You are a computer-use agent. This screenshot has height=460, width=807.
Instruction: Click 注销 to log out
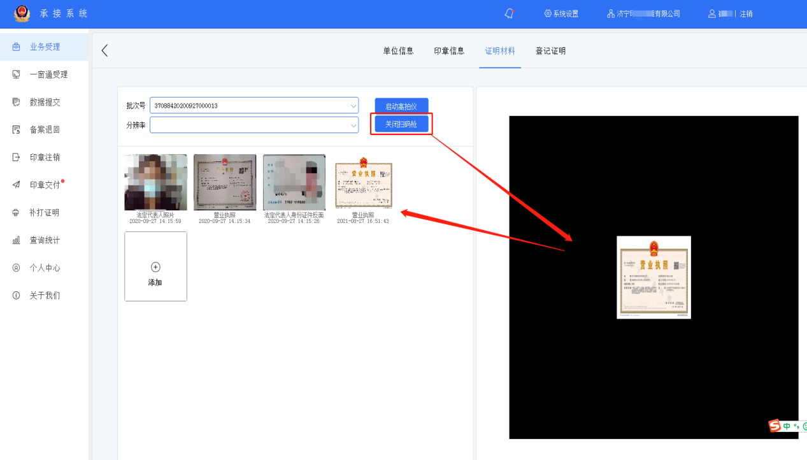pos(746,13)
